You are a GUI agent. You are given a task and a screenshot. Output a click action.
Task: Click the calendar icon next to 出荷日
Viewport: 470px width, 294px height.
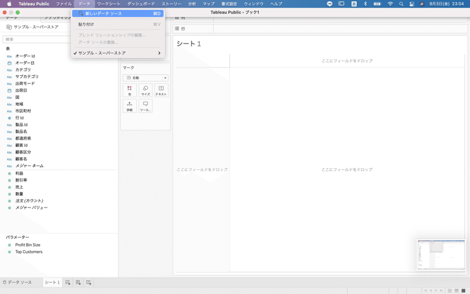coord(9,91)
